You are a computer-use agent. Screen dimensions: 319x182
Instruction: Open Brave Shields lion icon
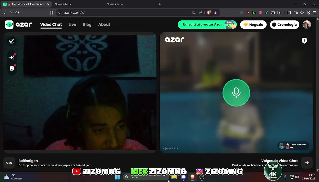click(x=209, y=13)
